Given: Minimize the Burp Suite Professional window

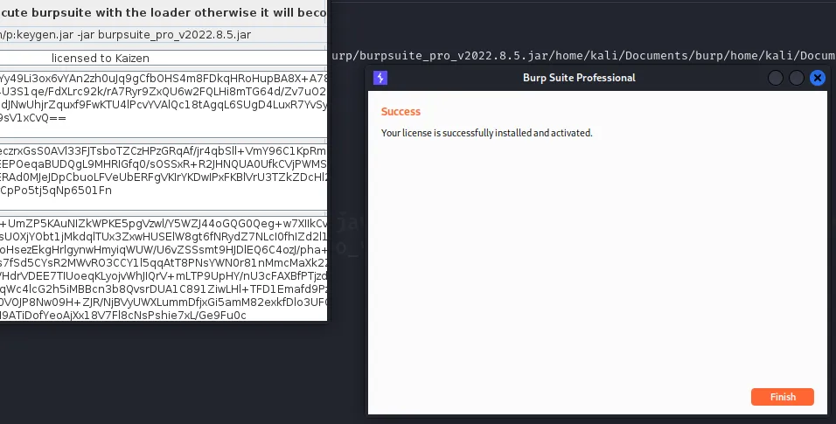Looking at the screenshot, I should 775,78.
